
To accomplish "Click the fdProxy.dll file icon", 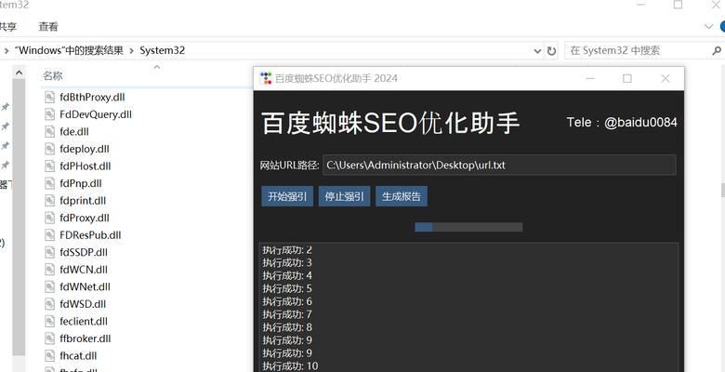I will 50,218.
